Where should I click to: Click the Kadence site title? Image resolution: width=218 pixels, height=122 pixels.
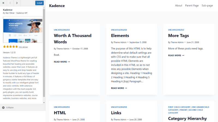57,6
